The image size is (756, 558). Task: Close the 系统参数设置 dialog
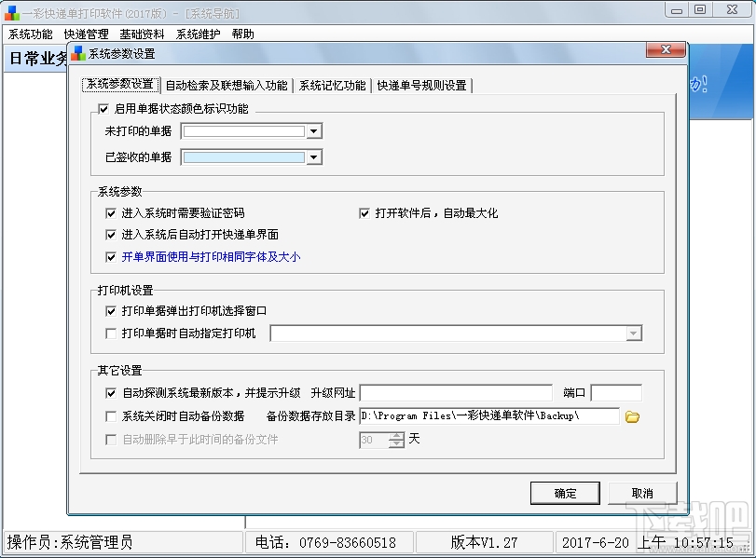click(x=666, y=49)
